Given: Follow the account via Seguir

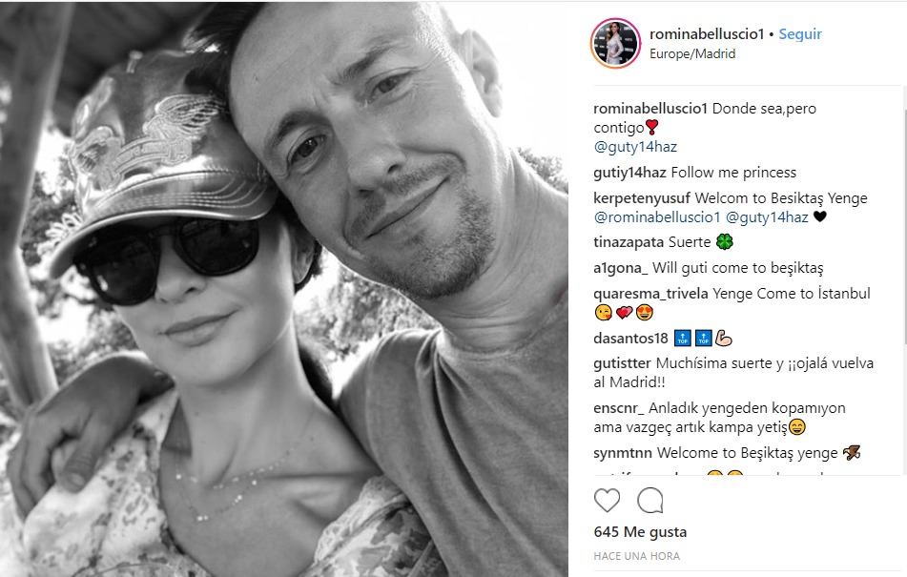Looking at the screenshot, I should click(x=800, y=34).
